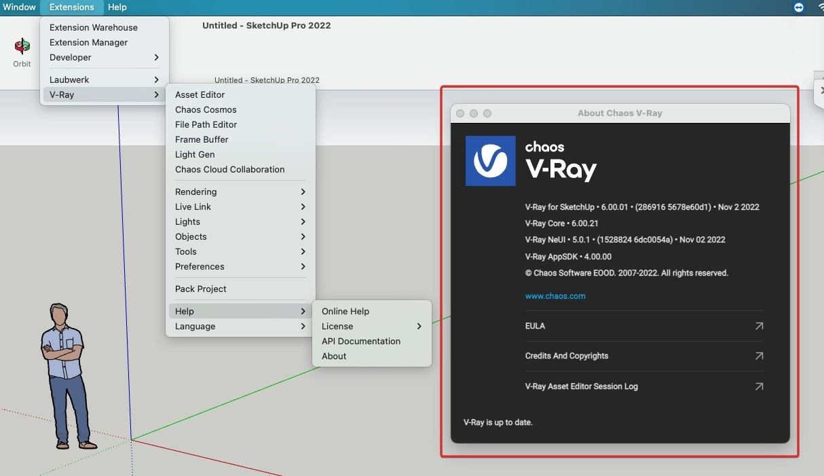Click the 'V-Ray is up to date.' status

(x=498, y=422)
